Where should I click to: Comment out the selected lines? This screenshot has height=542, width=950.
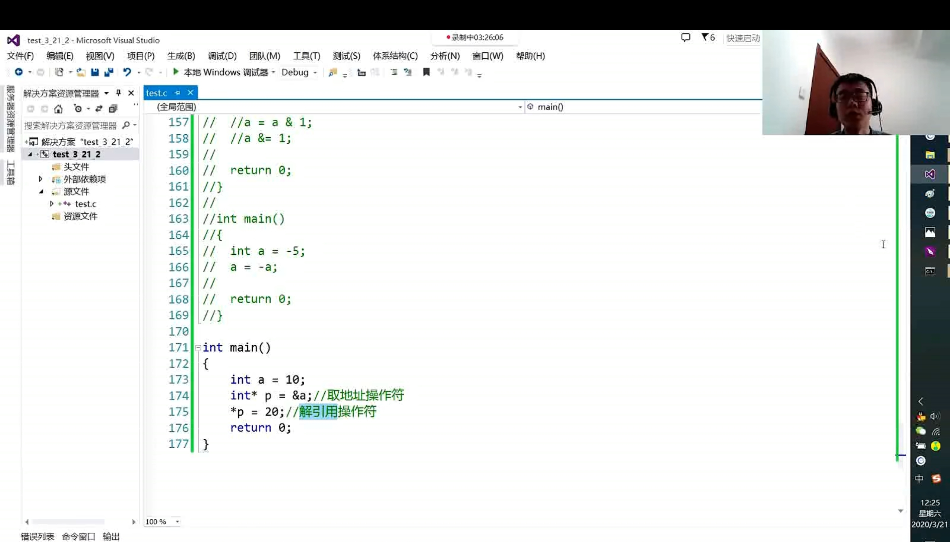394,72
